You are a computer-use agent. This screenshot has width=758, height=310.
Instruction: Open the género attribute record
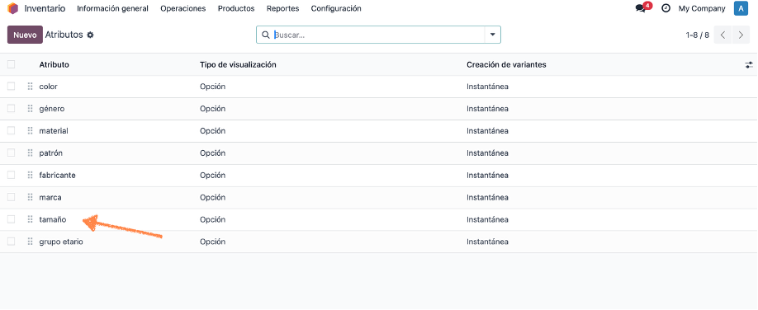pos(52,109)
